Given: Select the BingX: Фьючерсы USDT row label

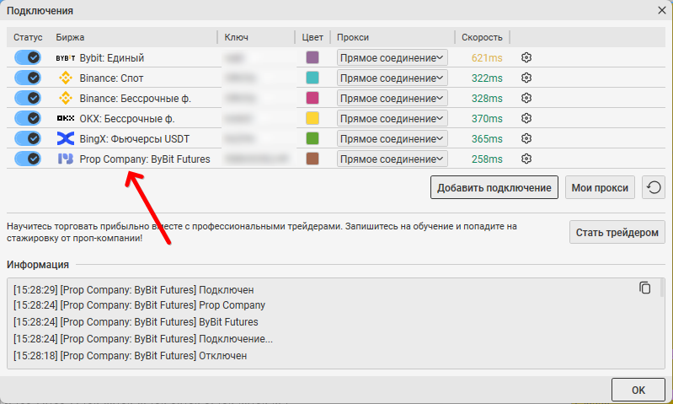Looking at the screenshot, I should [x=134, y=139].
